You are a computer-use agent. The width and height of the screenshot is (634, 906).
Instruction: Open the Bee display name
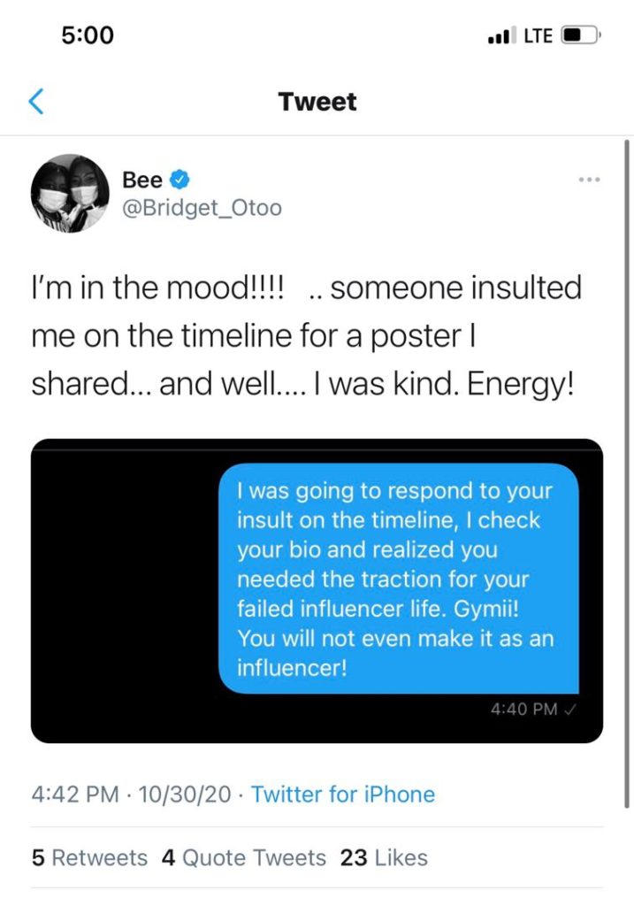[142, 180]
